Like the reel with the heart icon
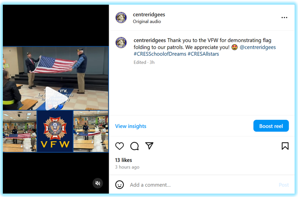Screen dimensions: 298x197 pos(119,146)
